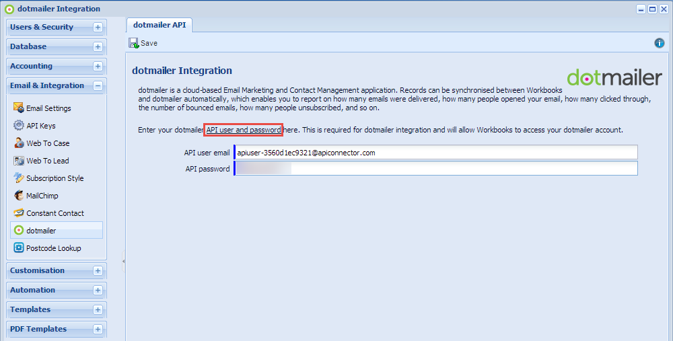
Task: Click the API user email field
Action: [435, 152]
